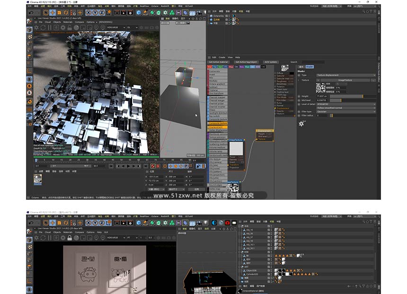Adjust the Filter radius slider

point(353,116)
